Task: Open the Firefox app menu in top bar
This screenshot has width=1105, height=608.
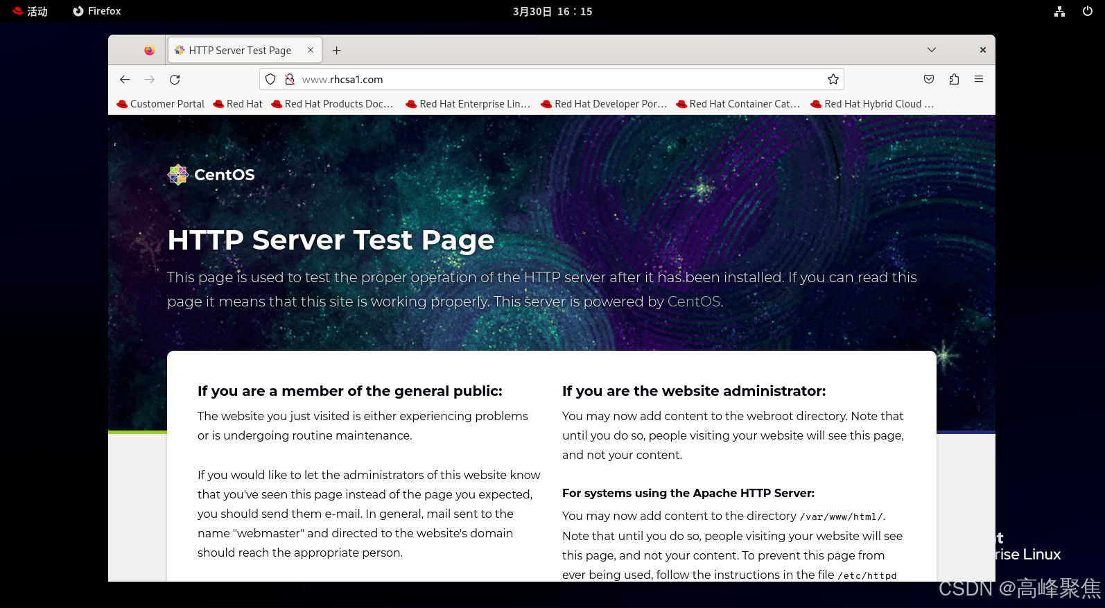Action: coord(97,11)
